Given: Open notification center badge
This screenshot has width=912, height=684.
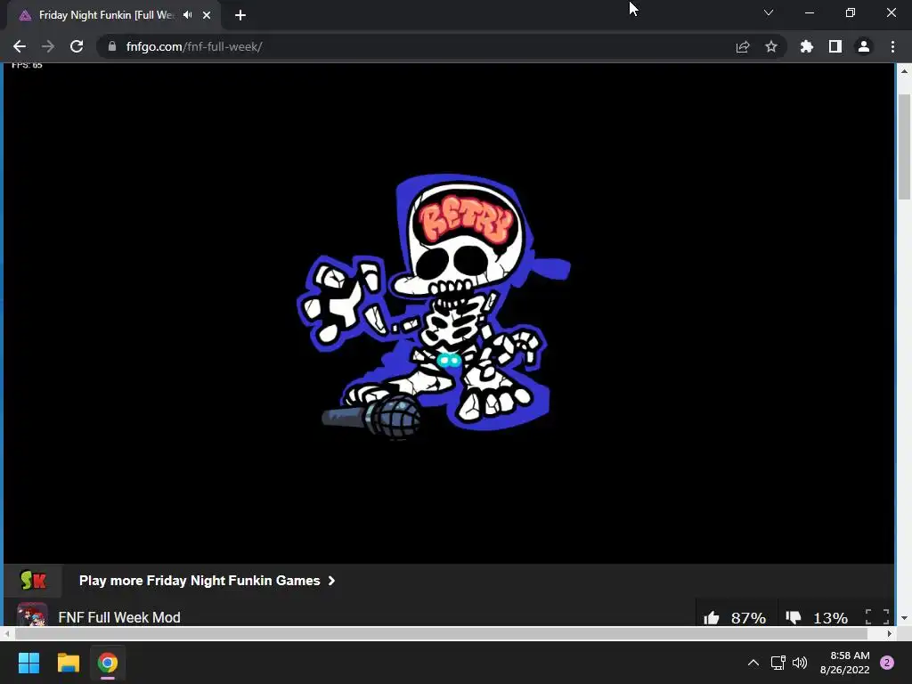Looking at the screenshot, I should pyautogui.click(x=887, y=663).
